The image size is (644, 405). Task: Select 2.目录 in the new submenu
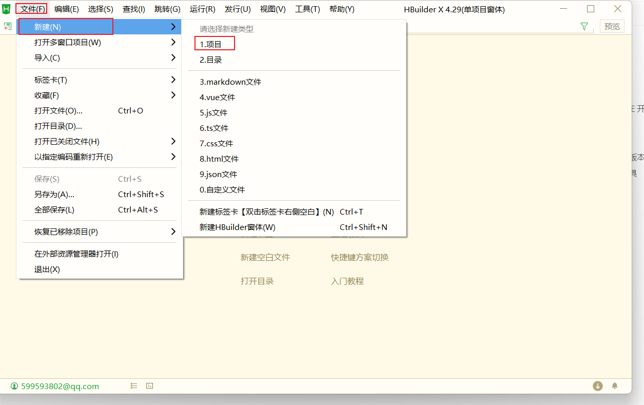[294, 60]
